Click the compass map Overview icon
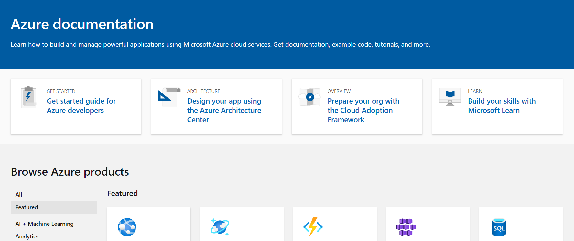 (x=310, y=97)
